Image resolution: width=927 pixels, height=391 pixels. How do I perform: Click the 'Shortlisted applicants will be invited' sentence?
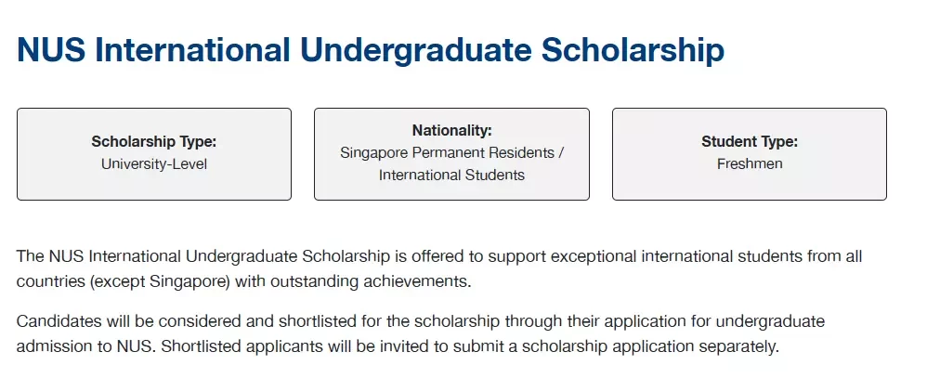[x=470, y=346]
